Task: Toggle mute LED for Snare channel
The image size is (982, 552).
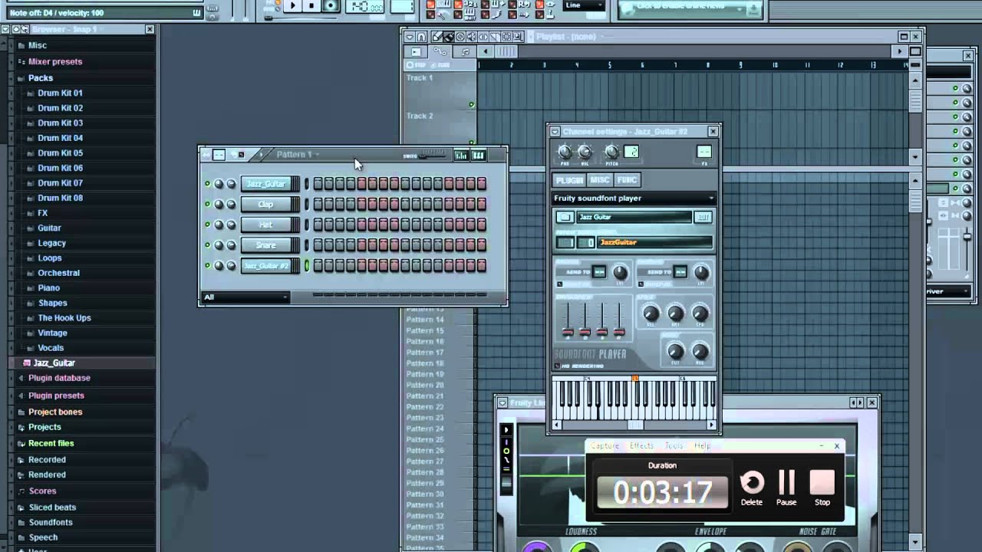Action: tap(207, 245)
